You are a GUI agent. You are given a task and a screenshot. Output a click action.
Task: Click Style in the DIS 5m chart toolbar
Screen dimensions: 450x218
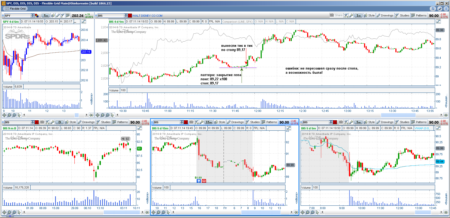[369, 122]
